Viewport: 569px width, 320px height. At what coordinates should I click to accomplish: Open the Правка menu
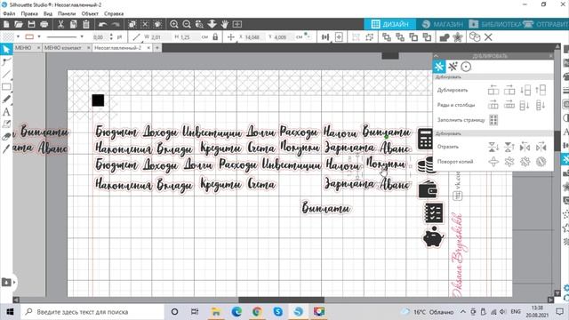29,14
